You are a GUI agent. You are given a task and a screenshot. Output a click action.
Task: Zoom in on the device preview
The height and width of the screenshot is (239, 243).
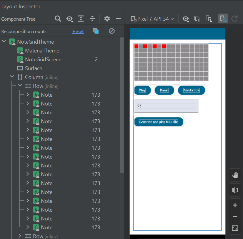click(235, 205)
